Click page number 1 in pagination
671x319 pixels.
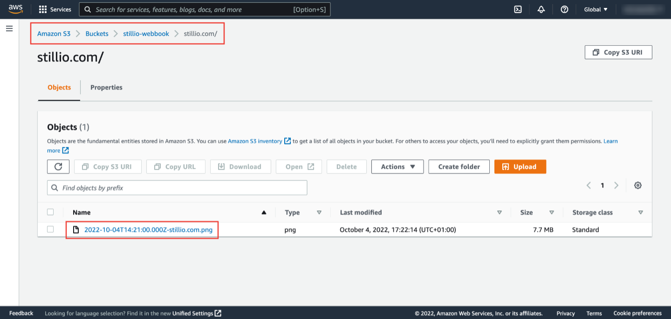tap(602, 186)
